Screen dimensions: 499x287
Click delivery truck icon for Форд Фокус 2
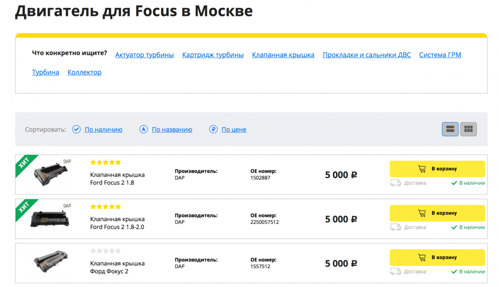coord(395,271)
